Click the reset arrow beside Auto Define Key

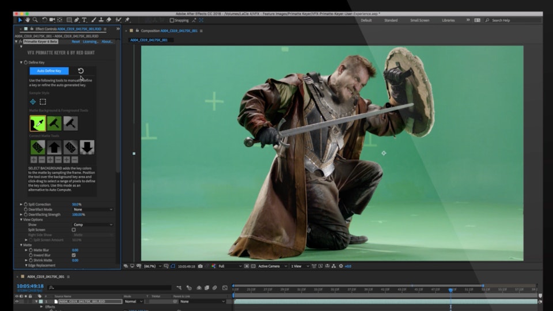81,71
